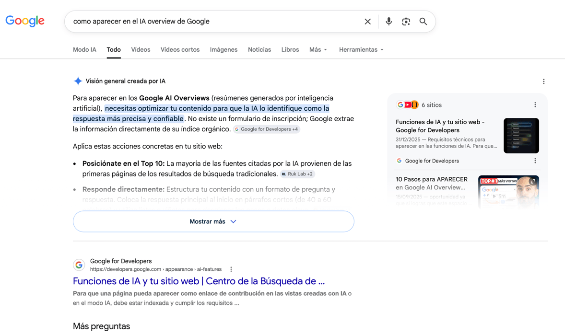565x336 pixels.
Task: Open 10 Pasos para APARECER card
Action: [432, 183]
